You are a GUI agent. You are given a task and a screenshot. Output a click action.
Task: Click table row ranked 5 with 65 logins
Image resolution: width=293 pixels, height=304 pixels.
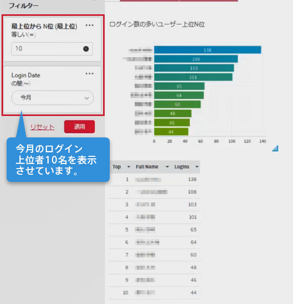[x=154, y=230]
